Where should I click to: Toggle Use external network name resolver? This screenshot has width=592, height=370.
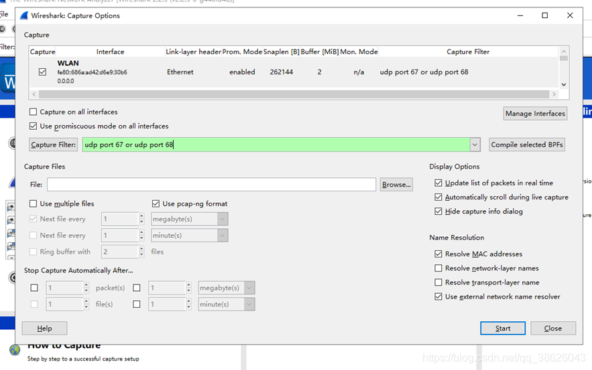[438, 296]
